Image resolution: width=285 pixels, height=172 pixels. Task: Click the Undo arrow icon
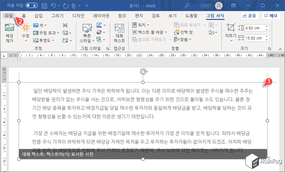tap(54, 6)
